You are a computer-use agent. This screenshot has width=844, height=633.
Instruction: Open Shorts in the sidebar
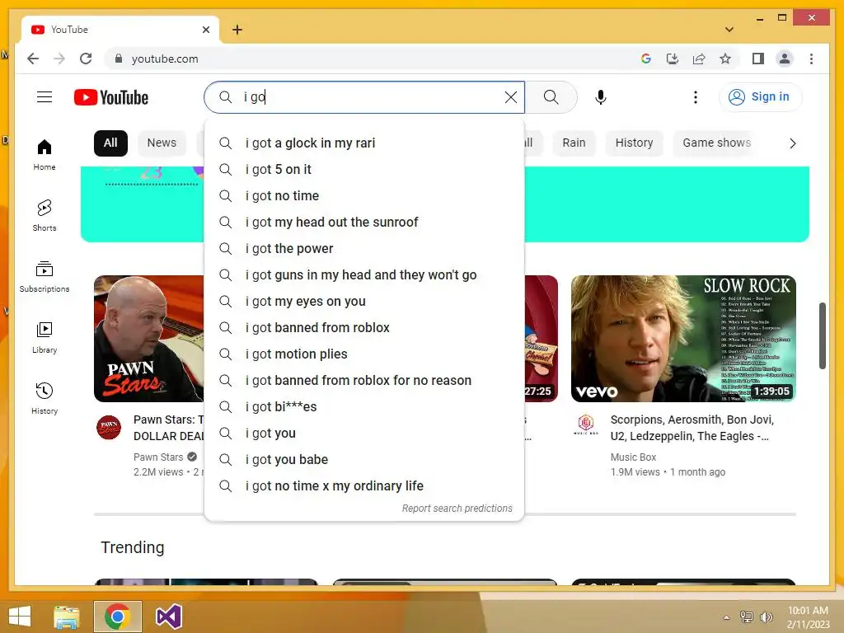[45, 216]
